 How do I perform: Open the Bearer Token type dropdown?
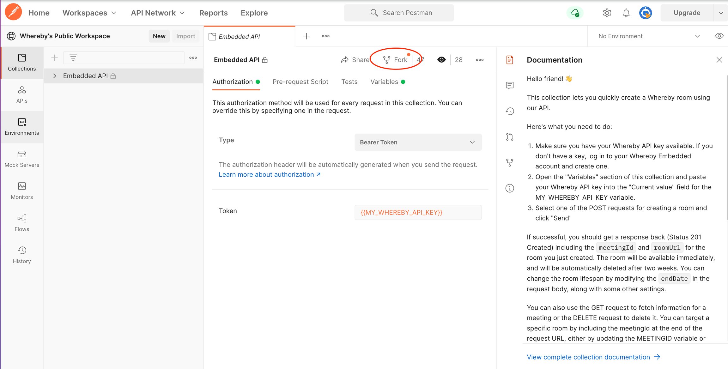(418, 142)
